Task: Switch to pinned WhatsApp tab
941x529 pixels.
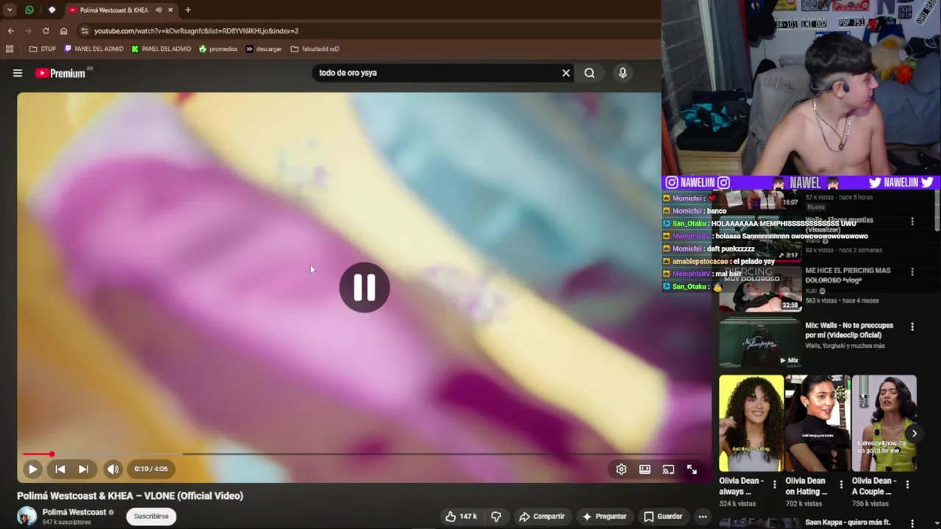Action: (x=29, y=10)
